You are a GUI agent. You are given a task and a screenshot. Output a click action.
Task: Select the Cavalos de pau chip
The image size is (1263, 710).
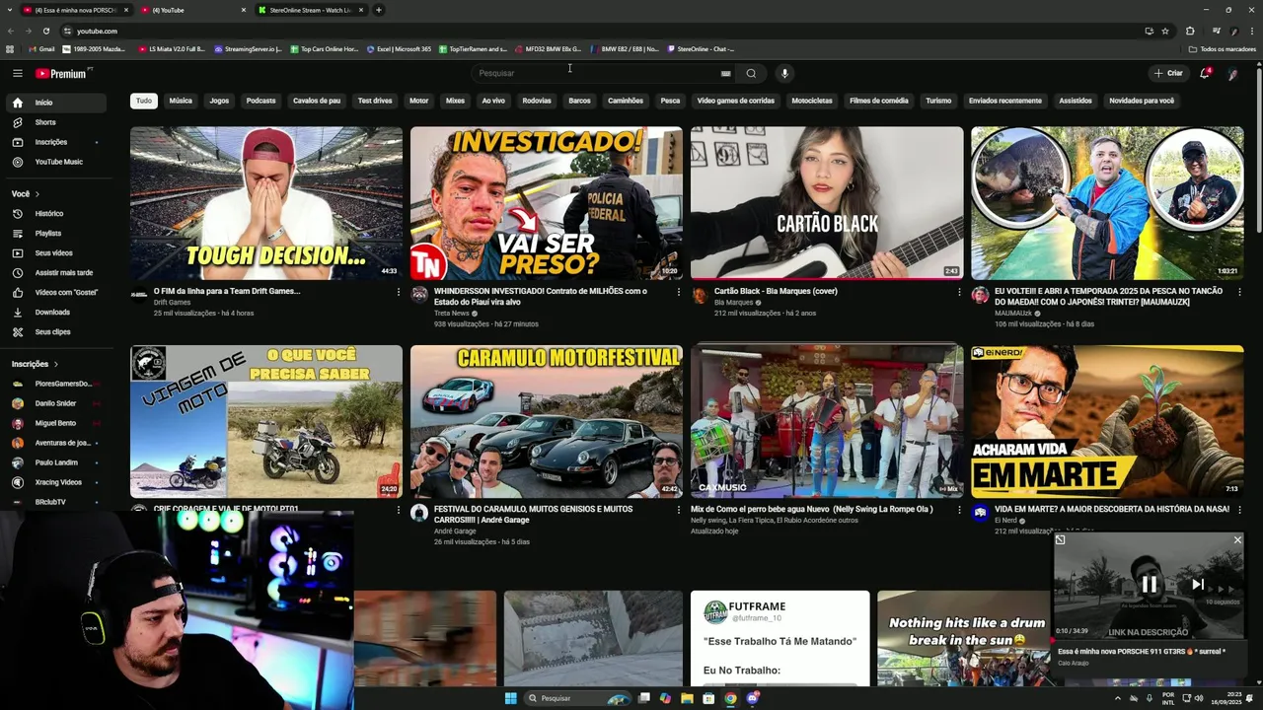click(317, 101)
